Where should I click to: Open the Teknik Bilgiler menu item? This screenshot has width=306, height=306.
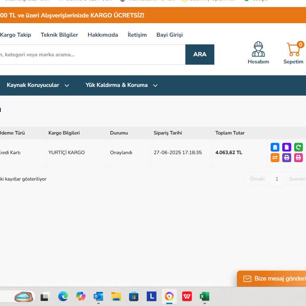point(59,35)
